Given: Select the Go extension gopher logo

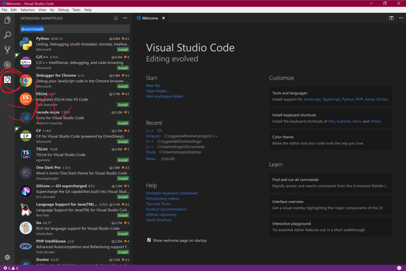Looking at the screenshot, I should coord(26,228).
